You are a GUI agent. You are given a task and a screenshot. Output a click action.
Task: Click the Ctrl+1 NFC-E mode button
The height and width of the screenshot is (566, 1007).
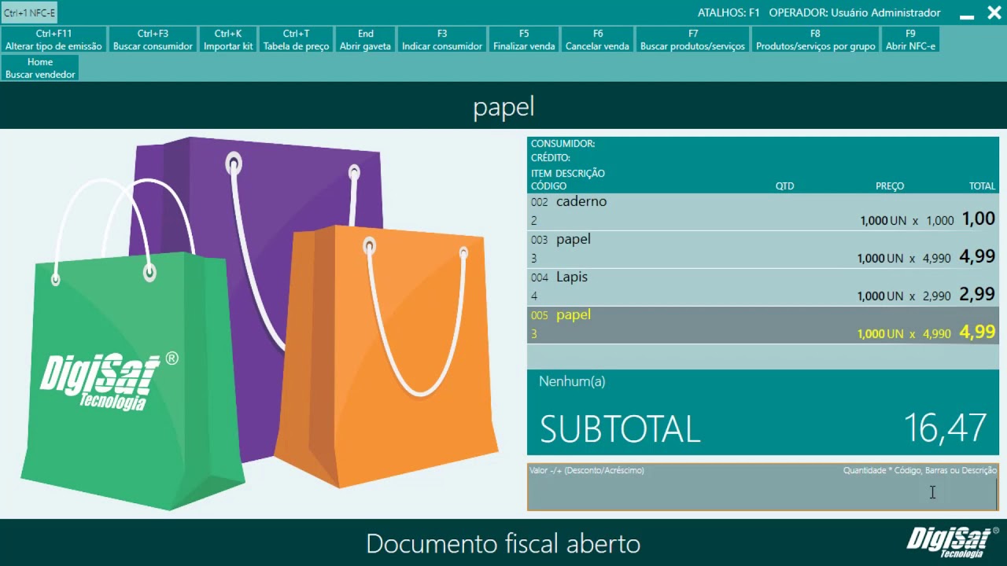(30, 13)
